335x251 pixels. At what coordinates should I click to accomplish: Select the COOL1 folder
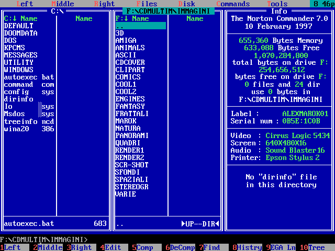click(126, 84)
